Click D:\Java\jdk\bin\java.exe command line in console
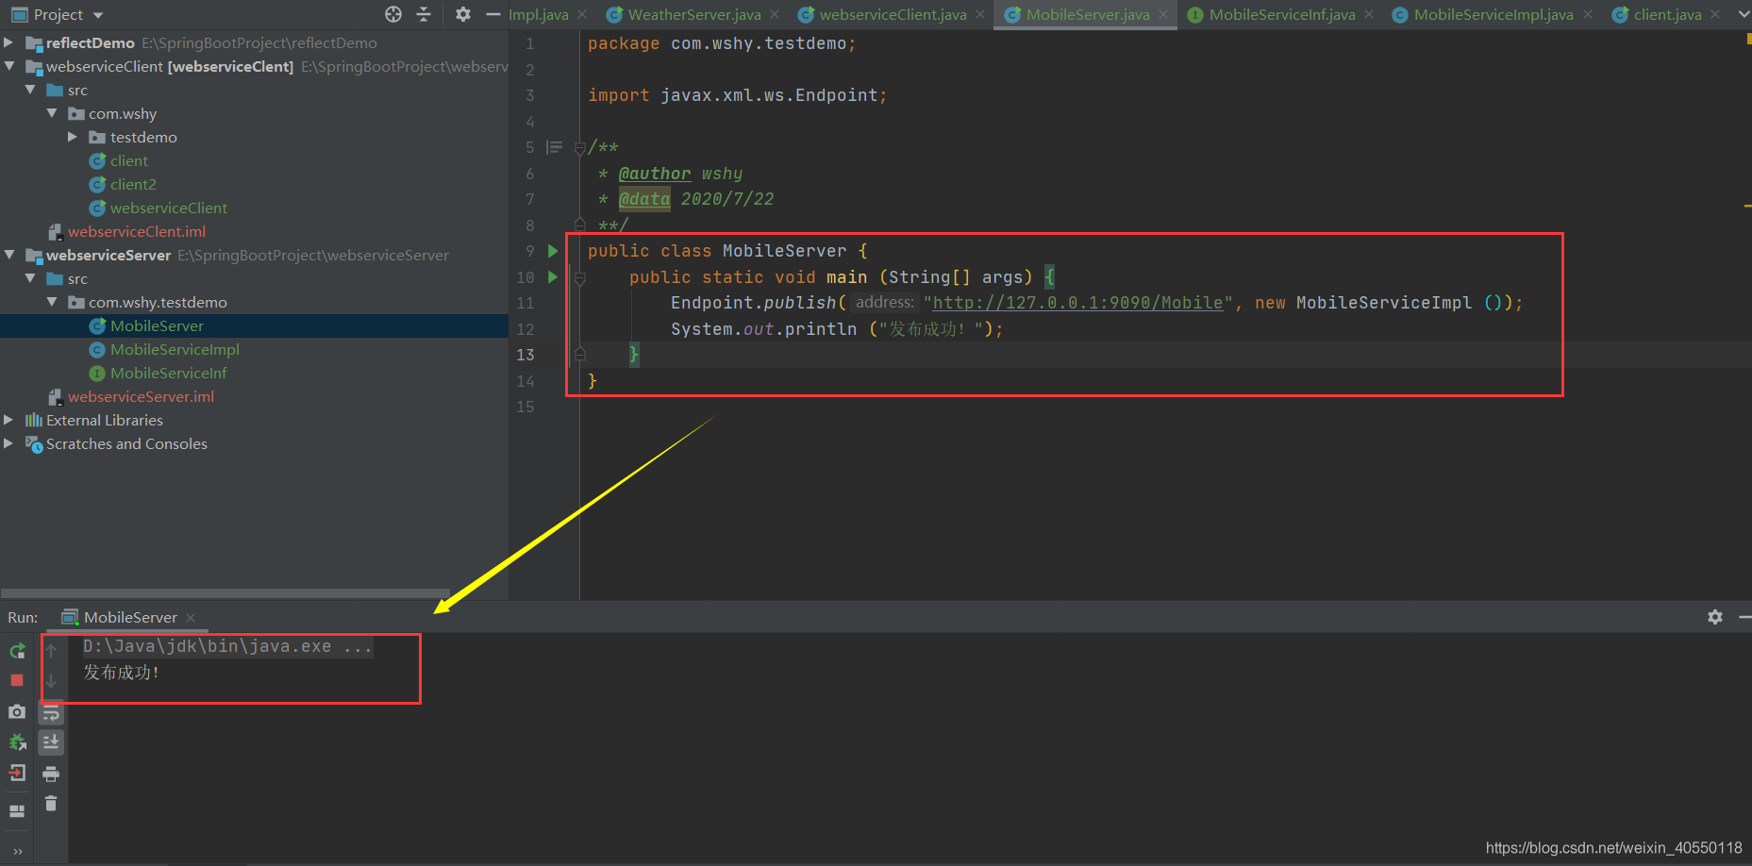 227,646
